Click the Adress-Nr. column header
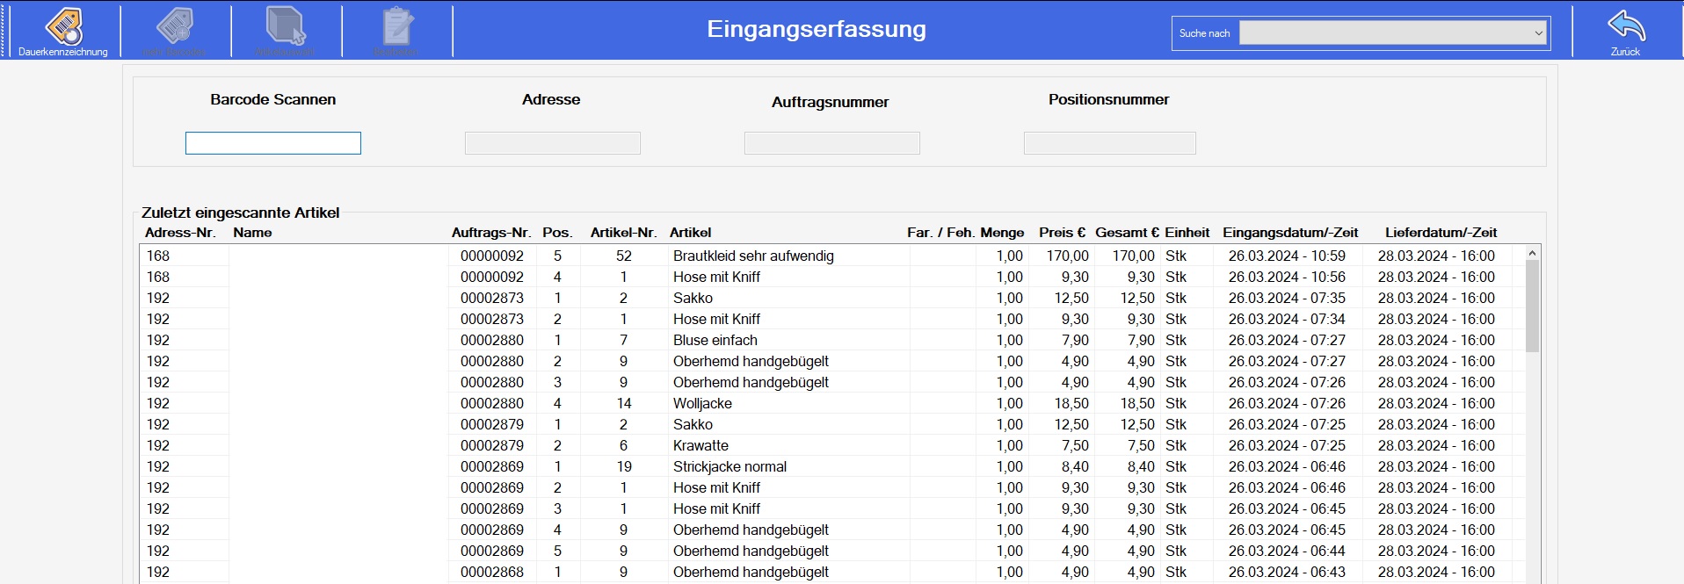This screenshot has height=584, width=1684. [180, 233]
